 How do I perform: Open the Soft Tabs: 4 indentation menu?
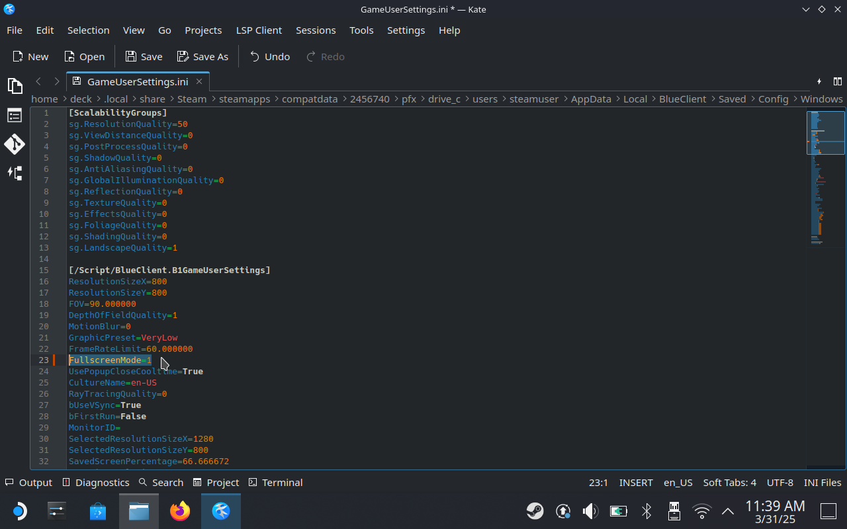729,482
